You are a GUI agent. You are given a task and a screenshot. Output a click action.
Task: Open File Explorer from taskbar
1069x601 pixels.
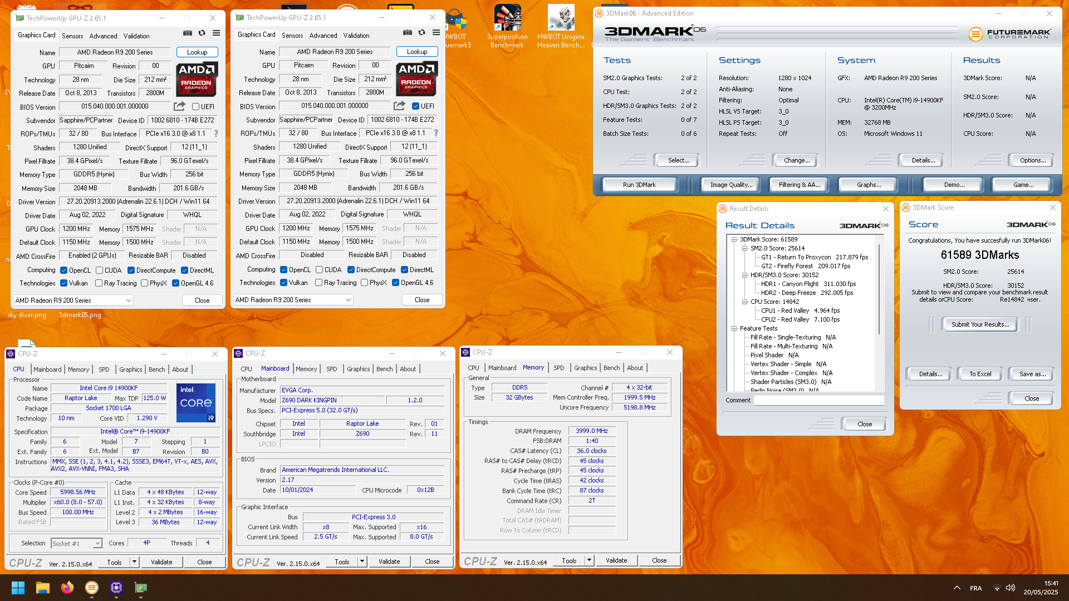click(x=43, y=588)
